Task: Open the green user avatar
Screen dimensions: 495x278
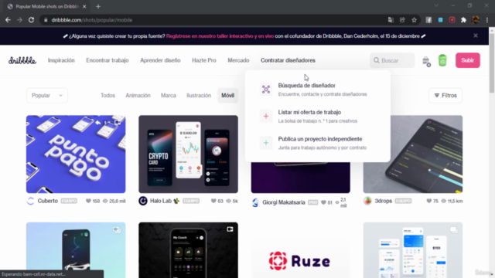Action: click(442, 60)
